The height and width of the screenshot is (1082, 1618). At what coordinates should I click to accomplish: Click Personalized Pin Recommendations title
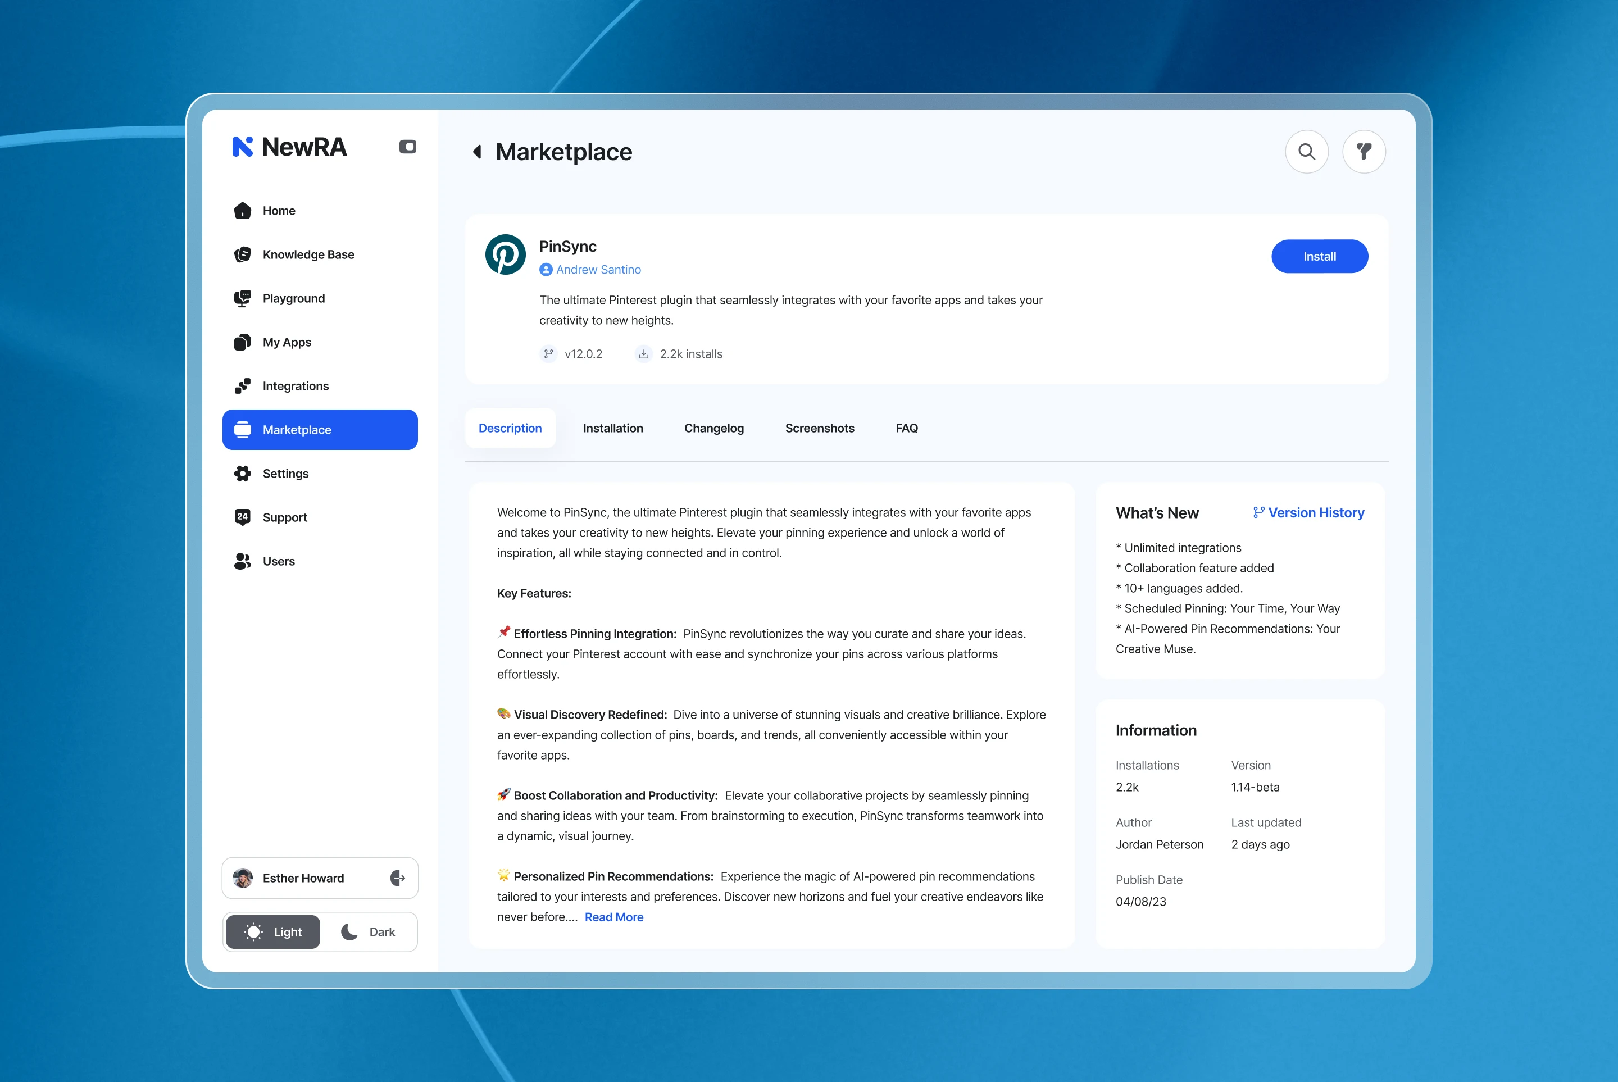click(x=613, y=876)
